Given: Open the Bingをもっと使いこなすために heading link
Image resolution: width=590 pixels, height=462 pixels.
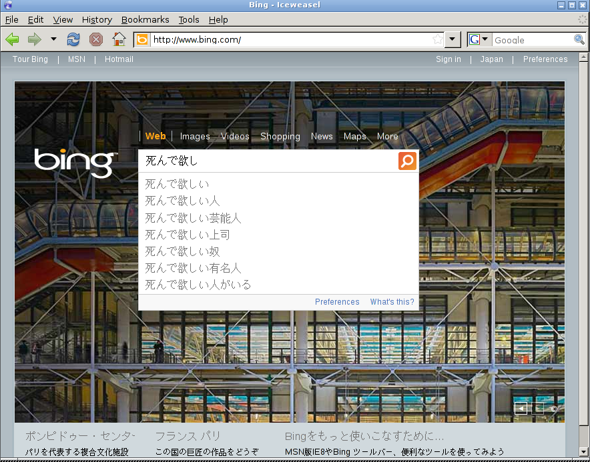Looking at the screenshot, I should pyautogui.click(x=364, y=436).
